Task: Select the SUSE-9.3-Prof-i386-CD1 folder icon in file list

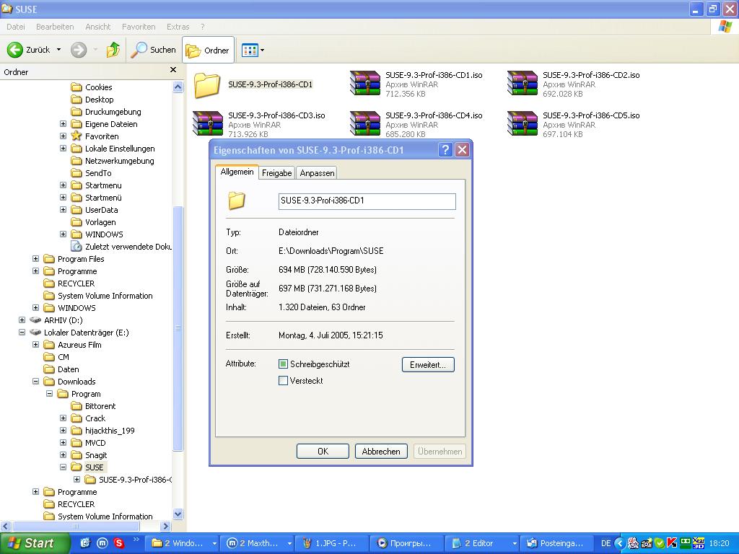Action: click(206, 85)
